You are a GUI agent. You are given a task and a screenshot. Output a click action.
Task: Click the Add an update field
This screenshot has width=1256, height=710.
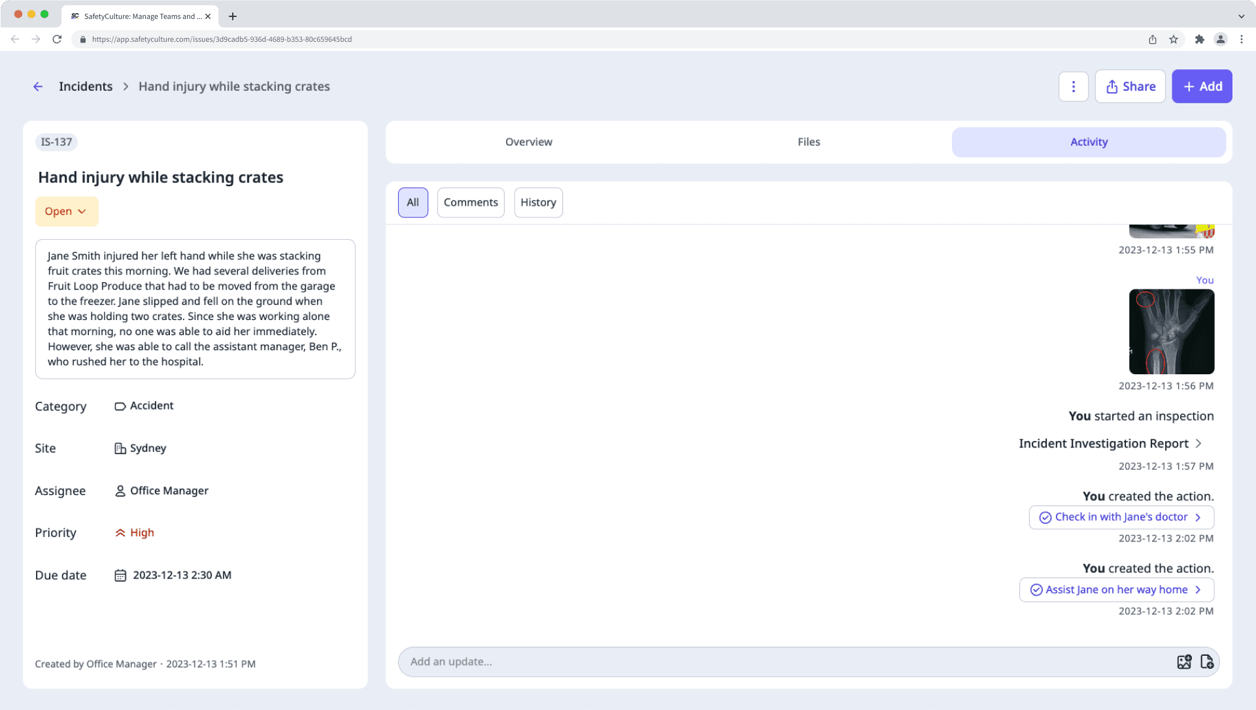point(785,662)
